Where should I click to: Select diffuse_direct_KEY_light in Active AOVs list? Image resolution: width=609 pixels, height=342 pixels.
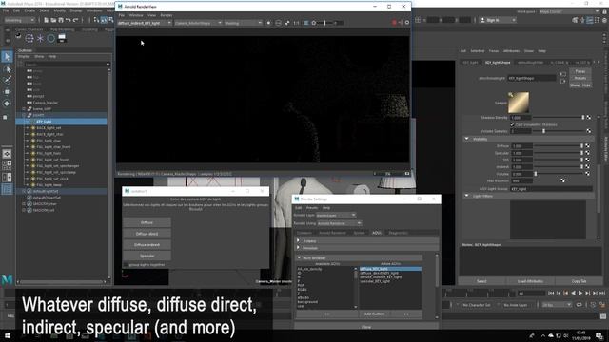pos(380,273)
